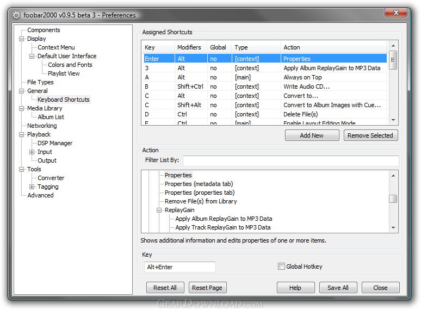Sort shortcuts by the Key column header
The width and height of the screenshot is (421, 310).
point(158,47)
